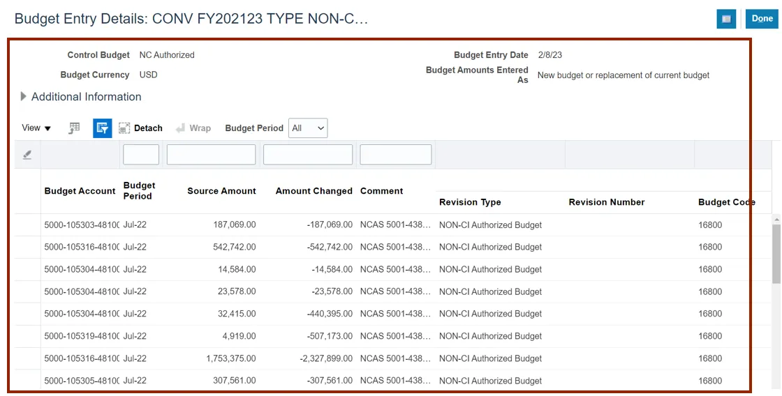This screenshot has height=396, width=782.
Task: Click the Source Amount column header
Action: tap(221, 191)
